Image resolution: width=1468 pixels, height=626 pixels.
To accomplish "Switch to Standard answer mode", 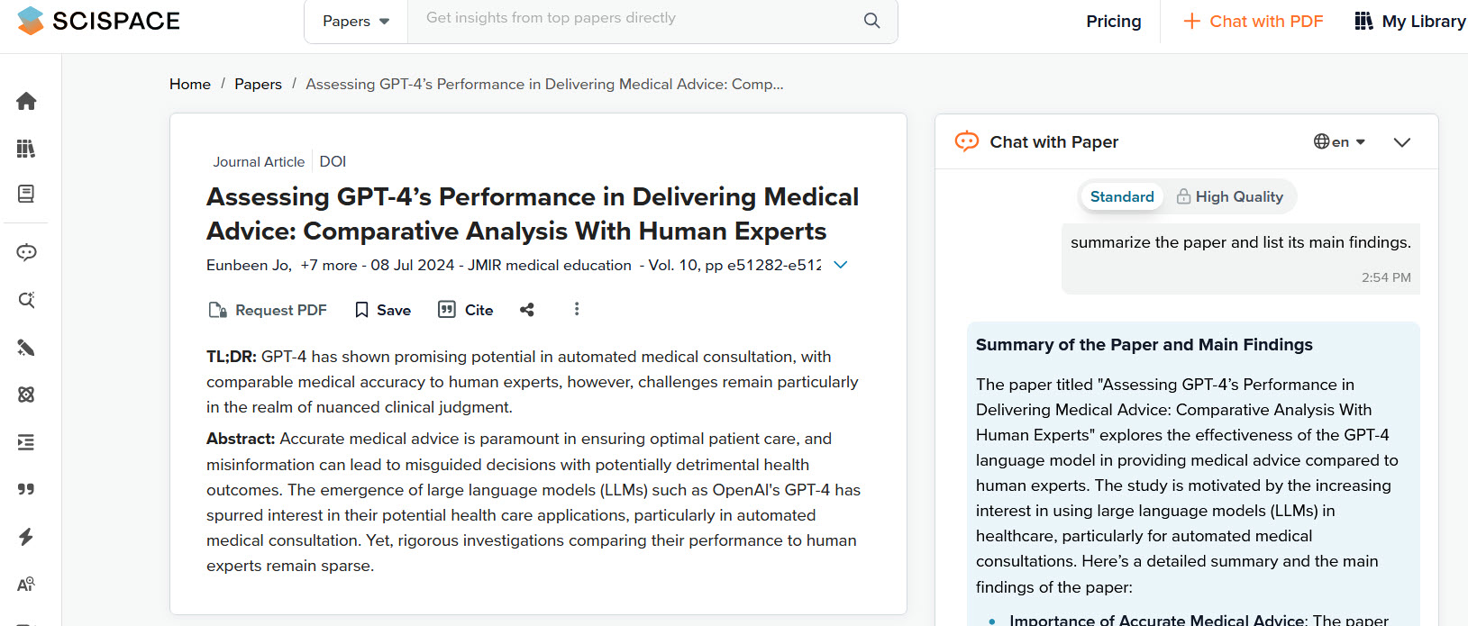I will click(x=1121, y=196).
